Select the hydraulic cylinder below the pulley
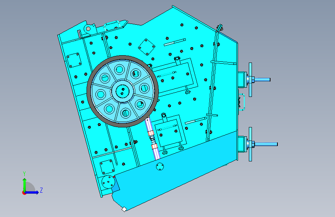Image resolution: width=335 pixels, height=217 pixels. click(153, 139)
